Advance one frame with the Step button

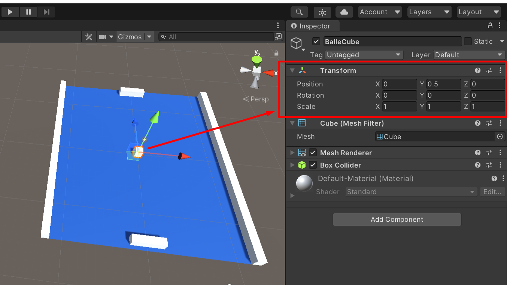coord(46,12)
